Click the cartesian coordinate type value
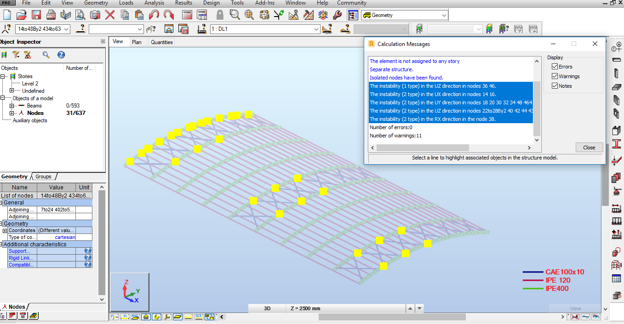The image size is (624, 324). (64, 237)
